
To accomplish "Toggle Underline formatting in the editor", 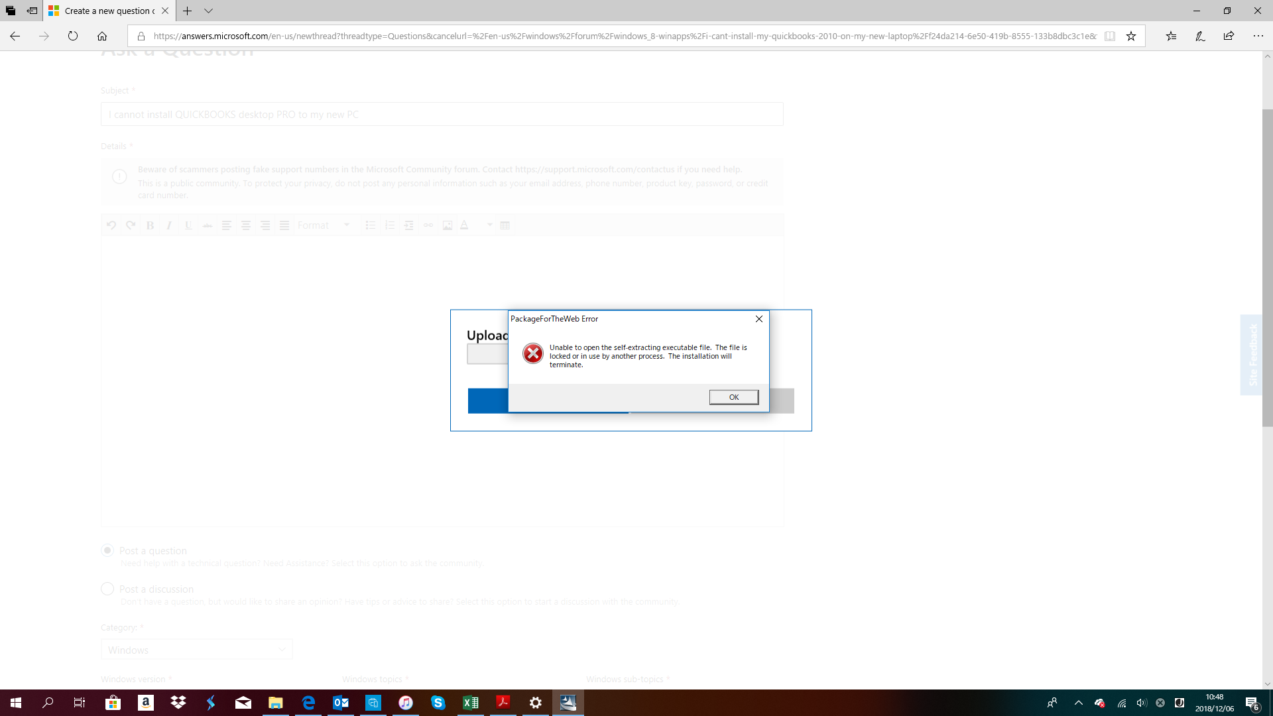I will coord(188,225).
